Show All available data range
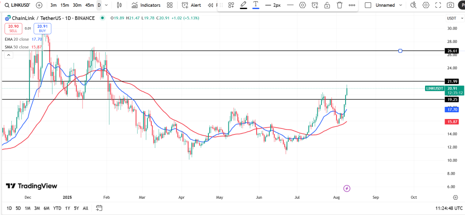The height and width of the screenshot is (215, 465). 85,208
